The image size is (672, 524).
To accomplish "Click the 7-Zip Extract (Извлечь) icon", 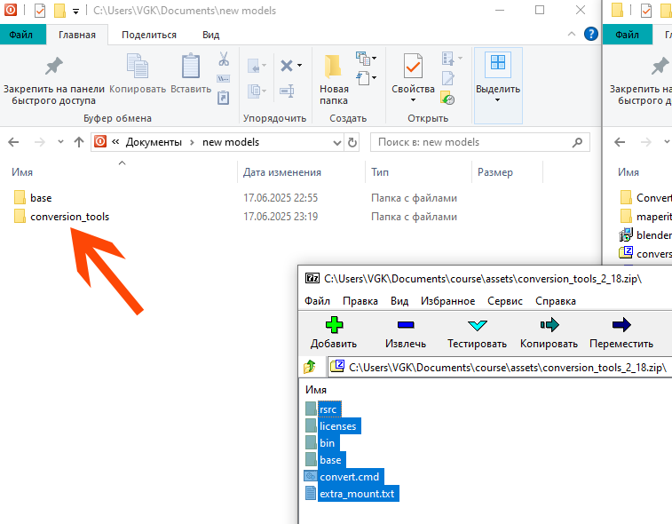I will (x=405, y=326).
